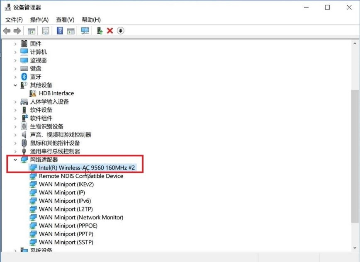360x262 pixels.
Task: Open the 查看(V) menu
Action: pos(65,19)
